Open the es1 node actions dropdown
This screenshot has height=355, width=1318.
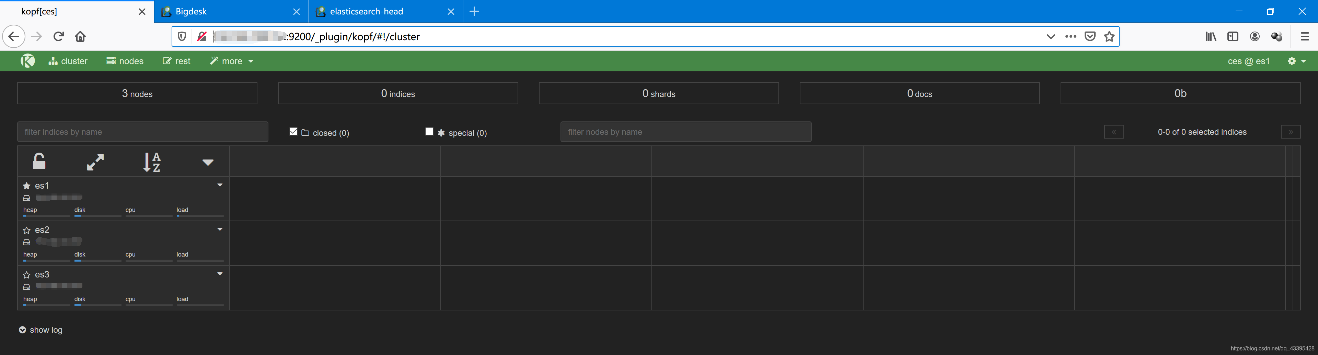coord(220,185)
